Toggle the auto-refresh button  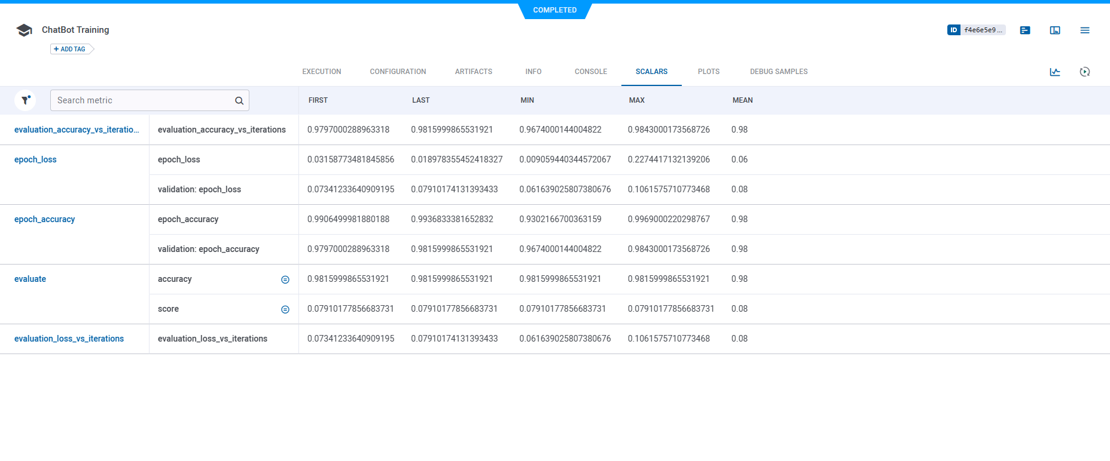[1084, 72]
